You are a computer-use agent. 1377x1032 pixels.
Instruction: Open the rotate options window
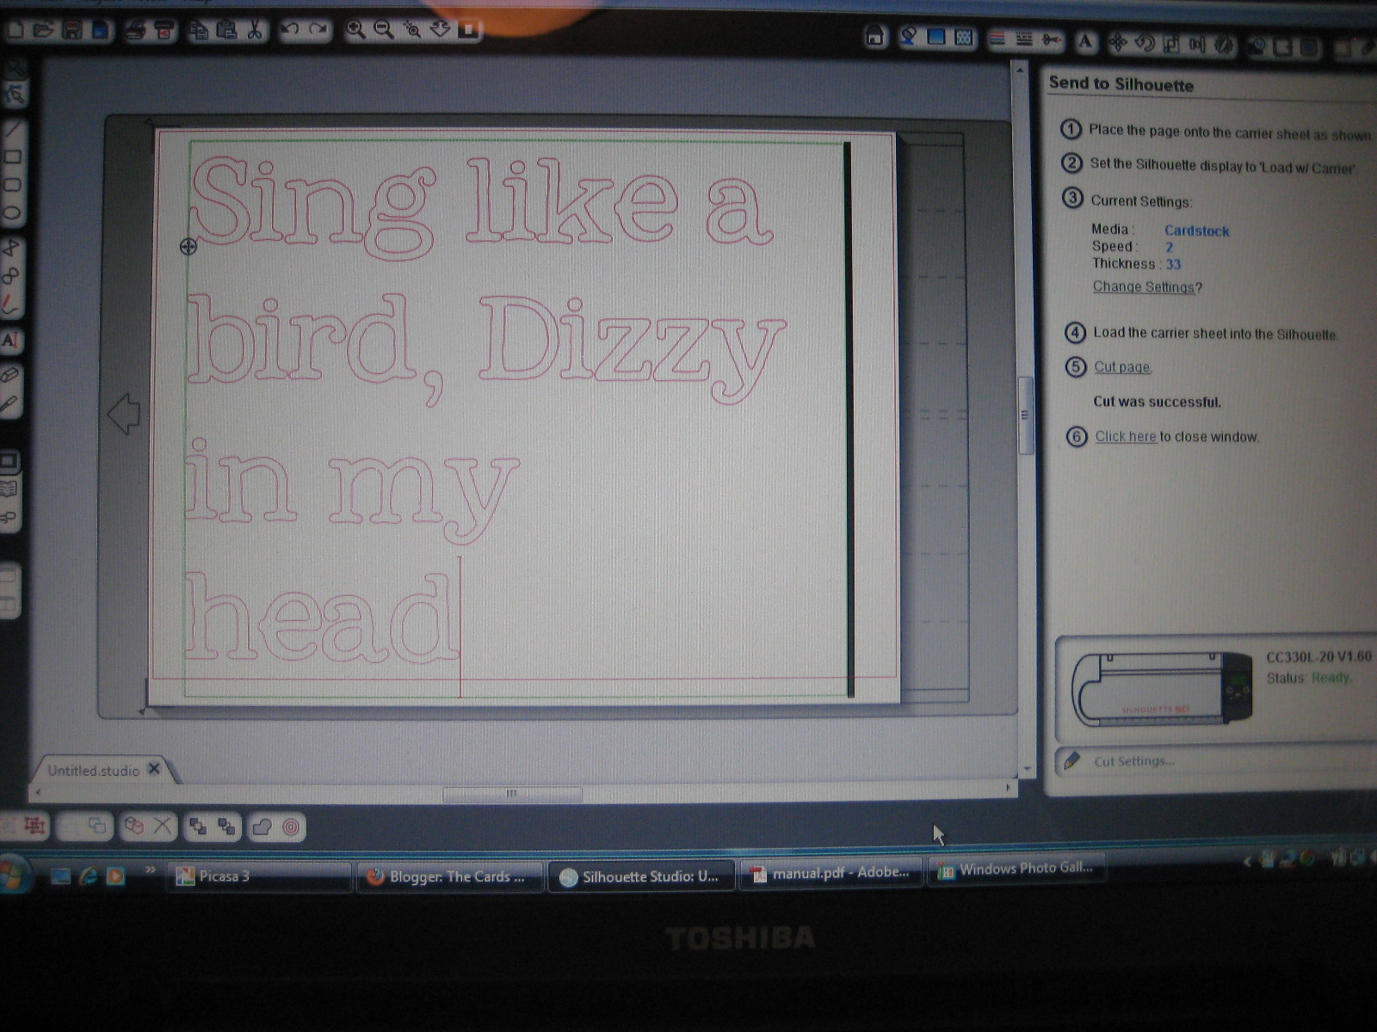click(x=1145, y=43)
